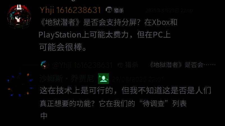Click the skull role icon beside Yhji's name

tap(109, 10)
